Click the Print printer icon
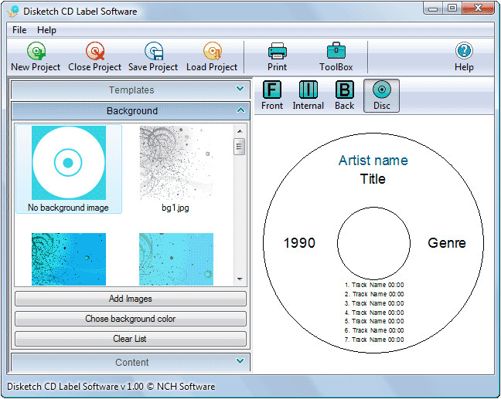This screenshot has height=399, width=501. tap(278, 51)
